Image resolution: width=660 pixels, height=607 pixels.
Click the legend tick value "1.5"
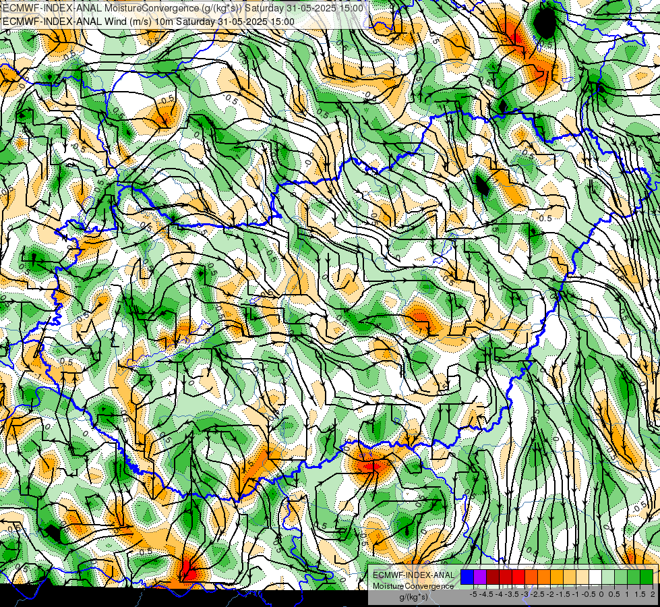(x=640, y=594)
